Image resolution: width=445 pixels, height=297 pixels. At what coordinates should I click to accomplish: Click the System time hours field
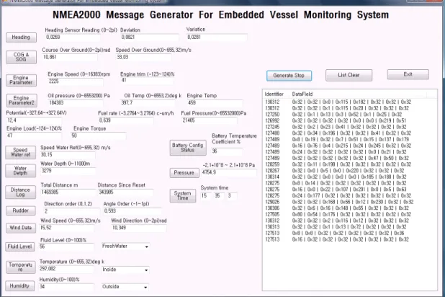click(x=206, y=196)
